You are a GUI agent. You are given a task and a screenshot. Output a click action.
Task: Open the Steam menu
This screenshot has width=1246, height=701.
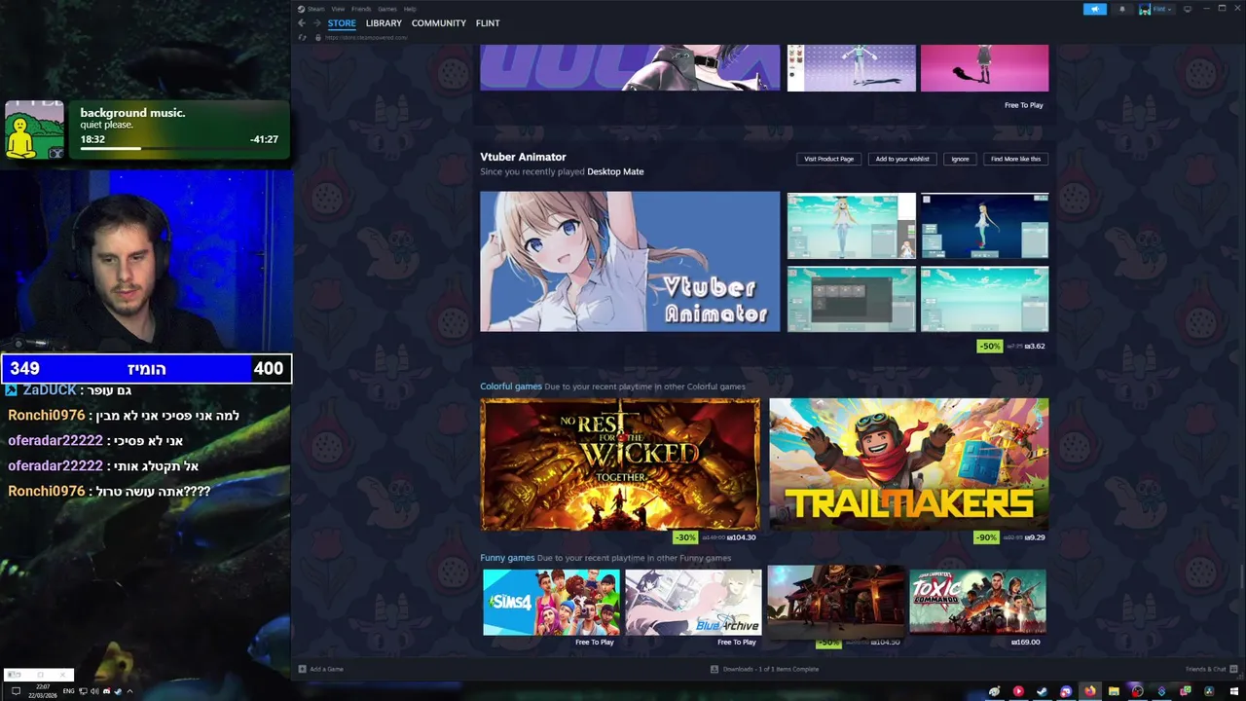(315, 9)
